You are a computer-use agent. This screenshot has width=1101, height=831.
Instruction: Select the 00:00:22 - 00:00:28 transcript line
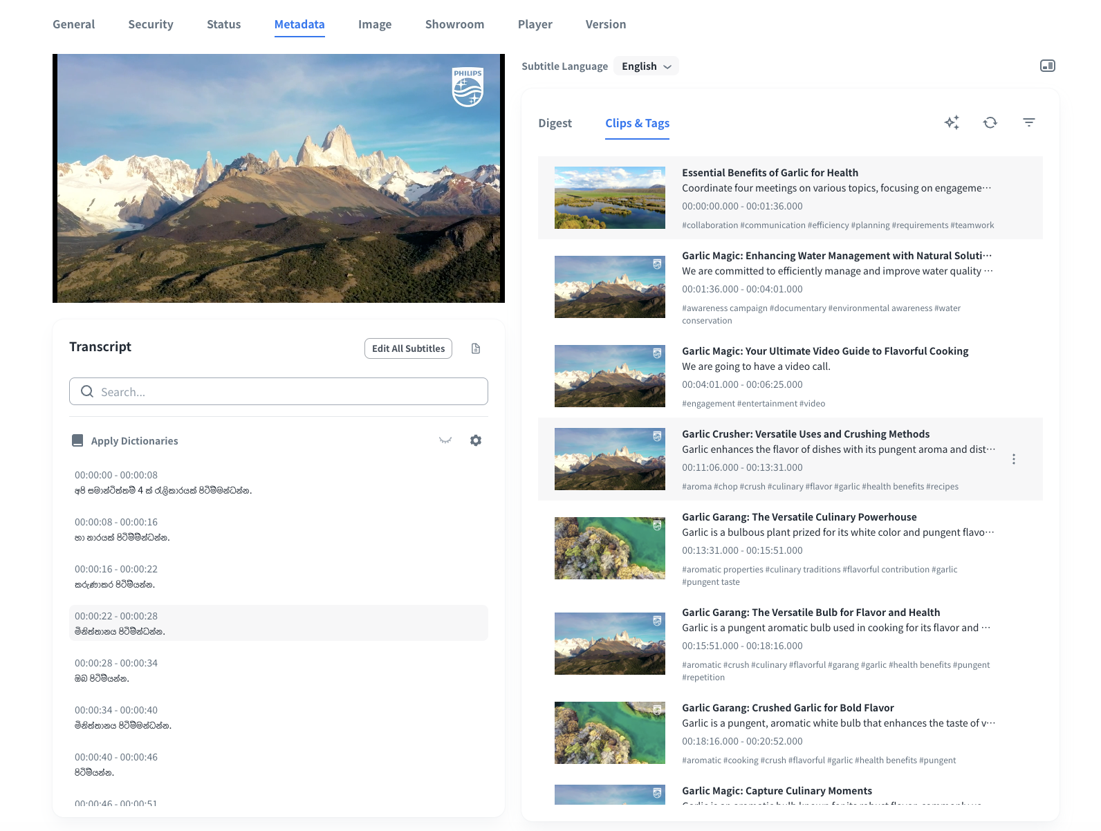(278, 623)
